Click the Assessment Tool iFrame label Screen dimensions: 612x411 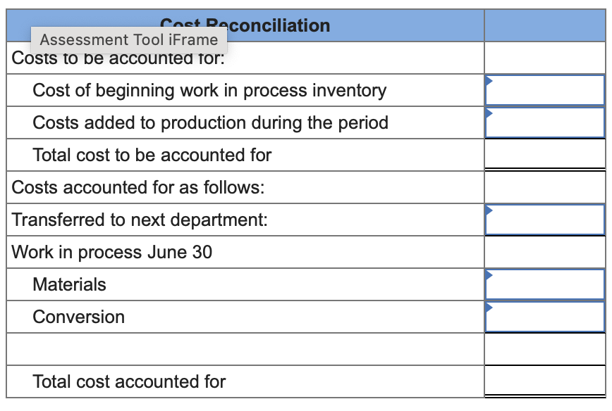pos(129,40)
